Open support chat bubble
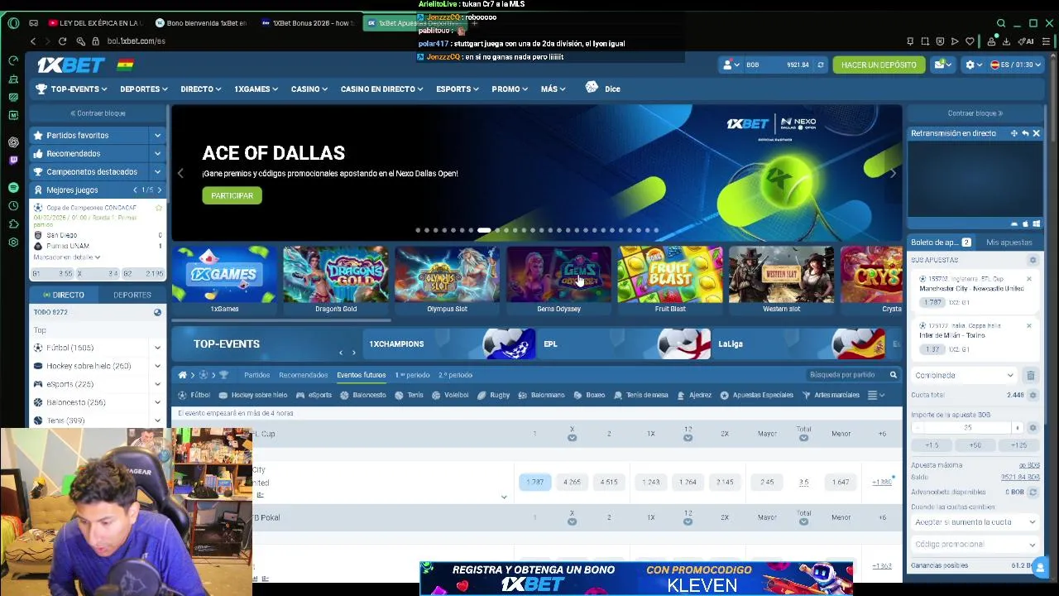Viewport: 1059px width, 596px height. (1041, 566)
